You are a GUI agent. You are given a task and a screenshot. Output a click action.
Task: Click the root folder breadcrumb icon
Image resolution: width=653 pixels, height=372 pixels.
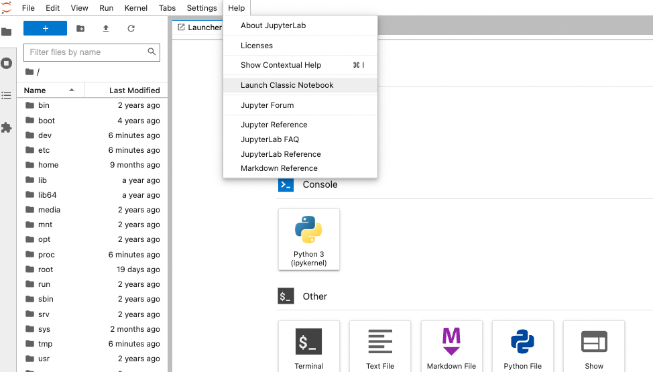click(29, 72)
